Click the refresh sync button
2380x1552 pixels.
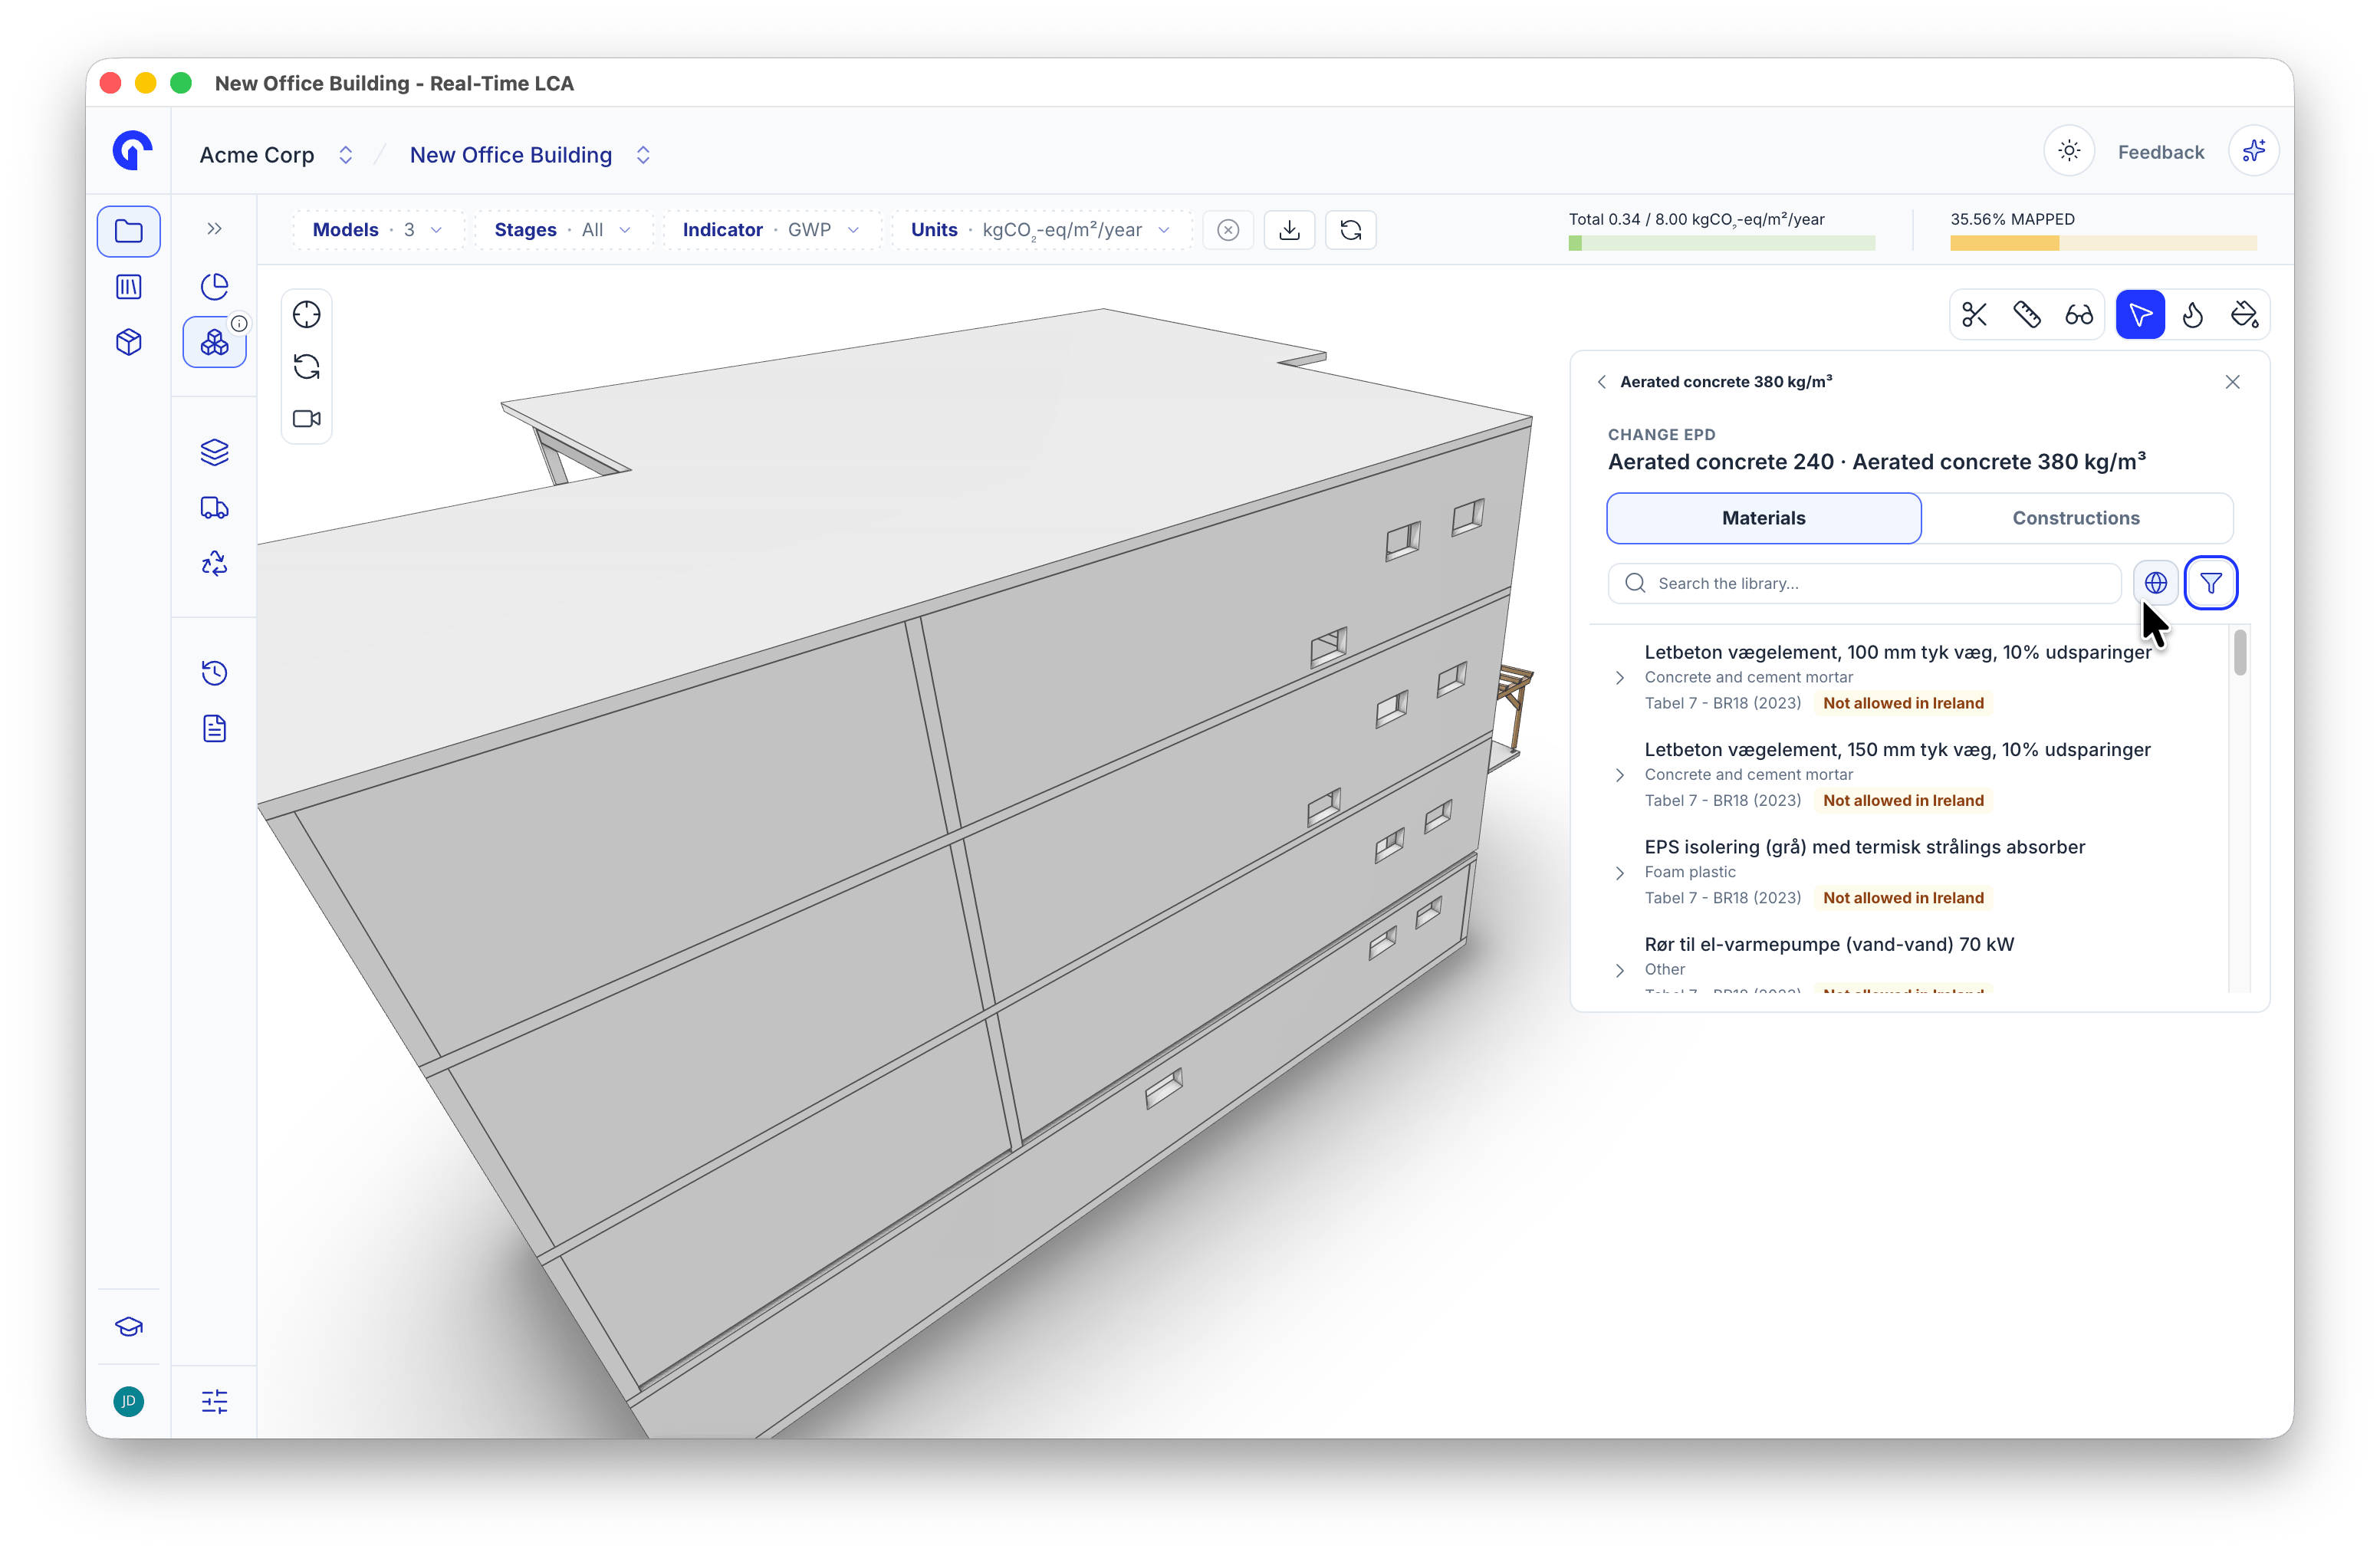1351,230
